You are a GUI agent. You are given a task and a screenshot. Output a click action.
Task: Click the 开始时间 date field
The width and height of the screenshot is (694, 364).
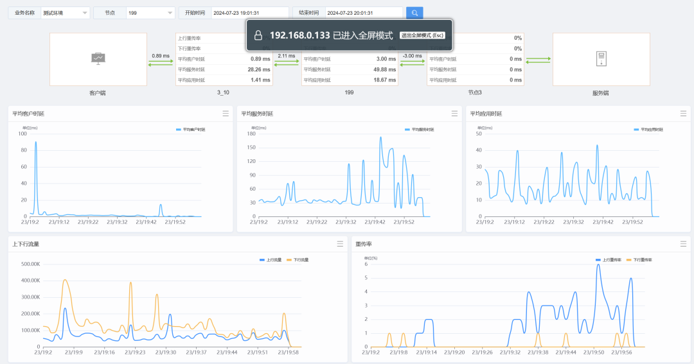click(250, 13)
